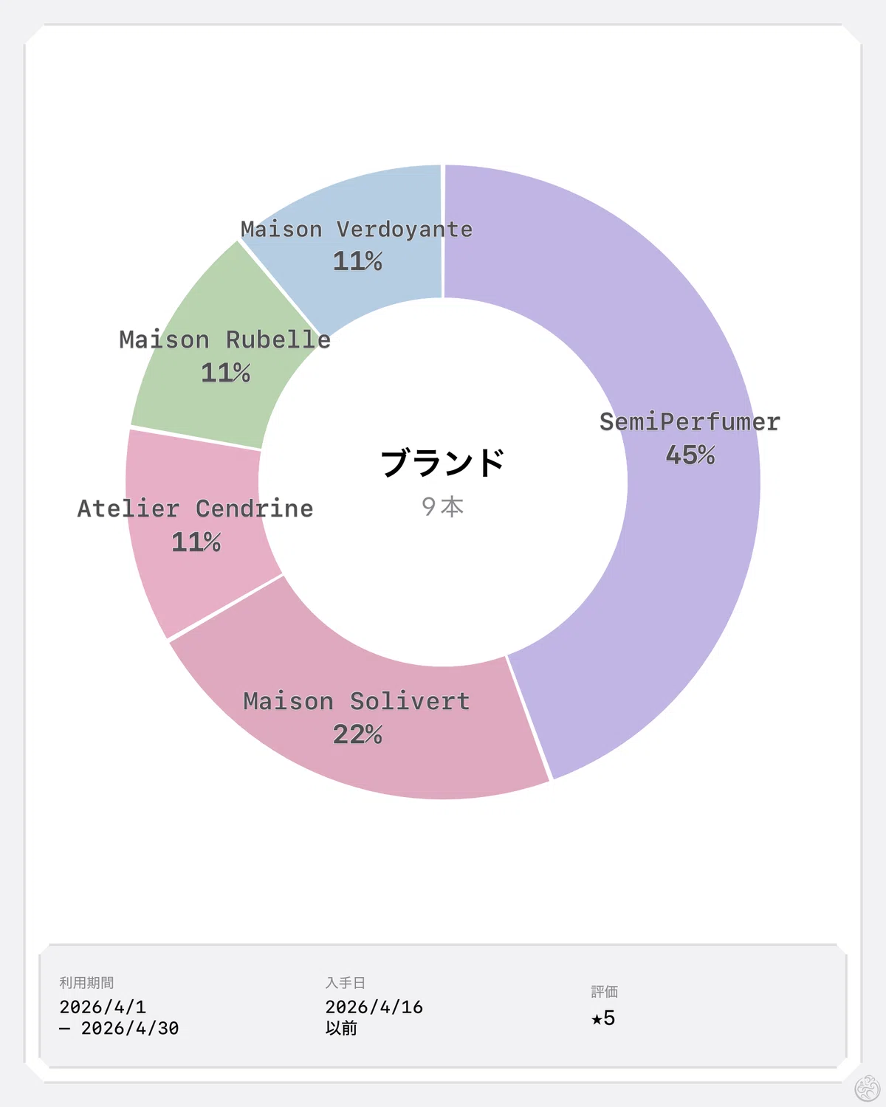Image resolution: width=886 pixels, height=1107 pixels.
Task: Click the 9本 count in donut center
Action: (x=443, y=506)
